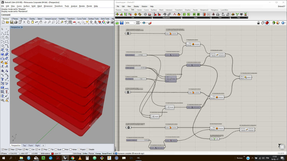Click the blue Save icon in Grasshopper canvas toolbar

[122, 23]
